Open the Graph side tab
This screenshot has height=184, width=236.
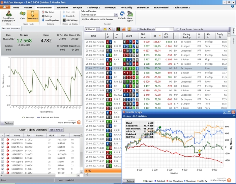pos(233,41)
